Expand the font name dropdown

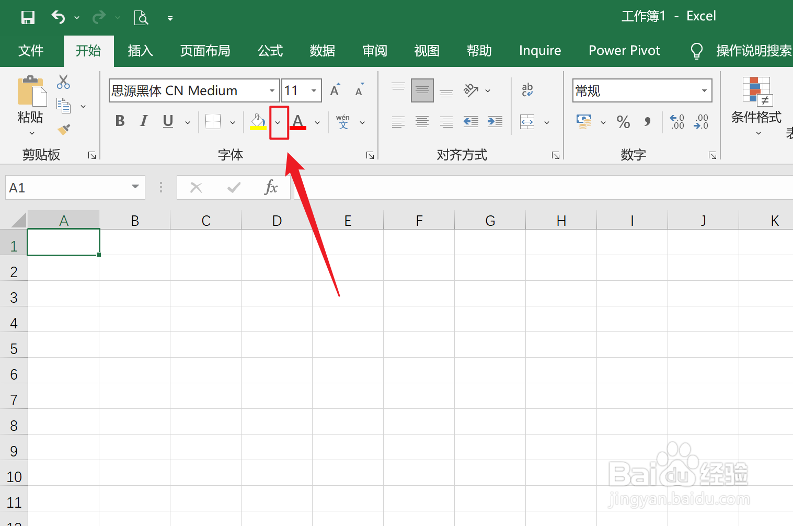click(271, 90)
